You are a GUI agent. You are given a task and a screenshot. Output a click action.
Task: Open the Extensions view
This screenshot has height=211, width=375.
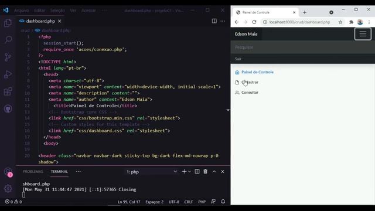coord(8,91)
